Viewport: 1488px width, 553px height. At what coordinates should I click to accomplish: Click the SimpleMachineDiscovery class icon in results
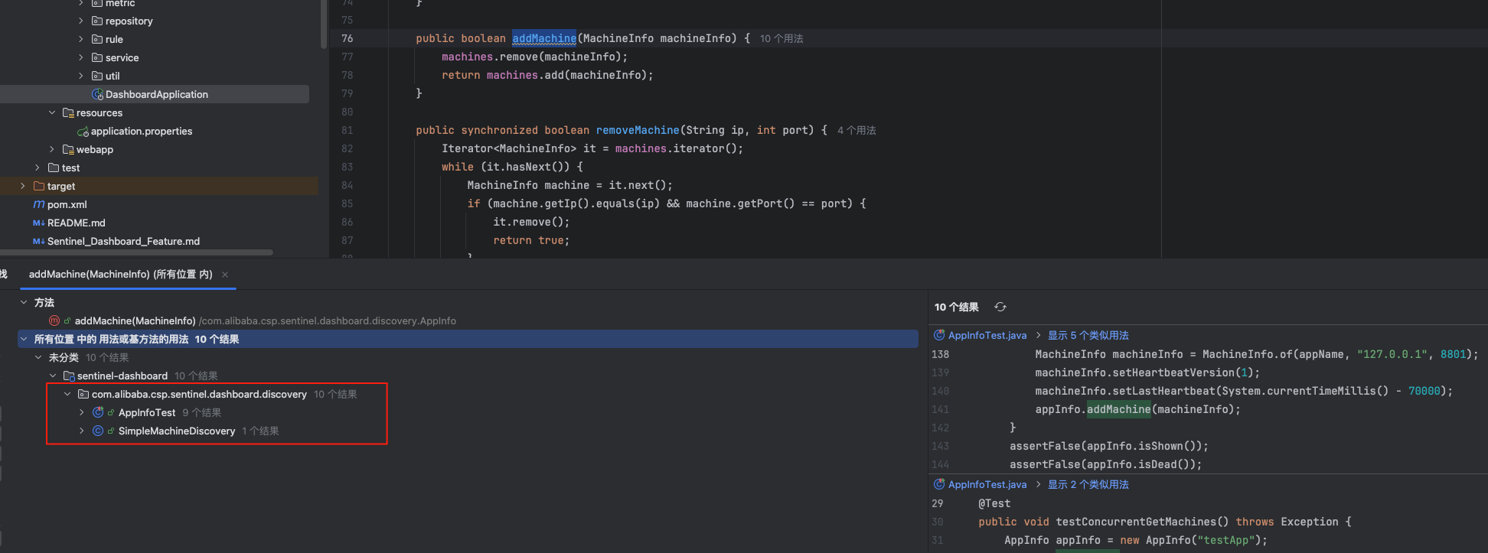98,431
